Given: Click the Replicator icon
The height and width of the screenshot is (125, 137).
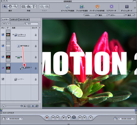Looking at the screenshot, I should [x=112, y=7].
